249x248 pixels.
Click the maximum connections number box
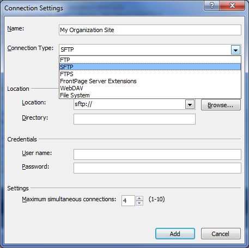tap(128, 201)
